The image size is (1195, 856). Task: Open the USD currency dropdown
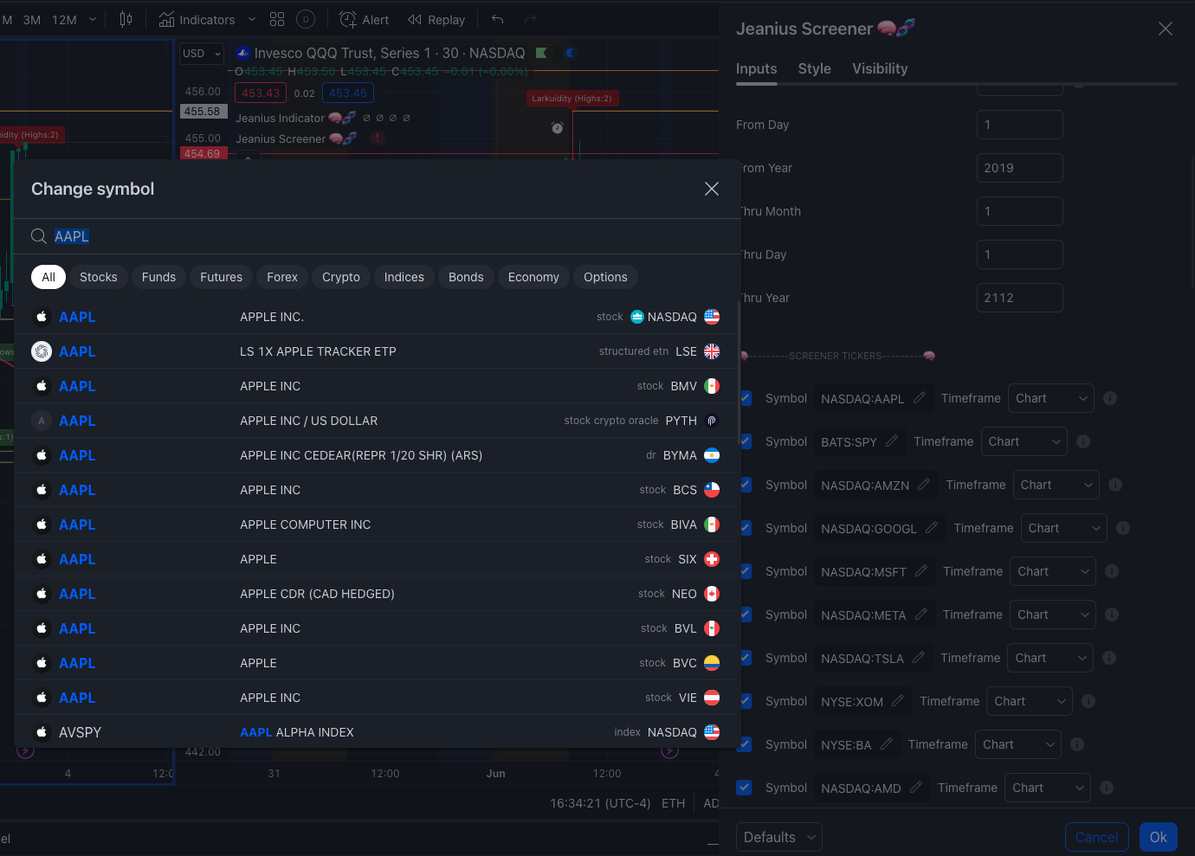(202, 54)
